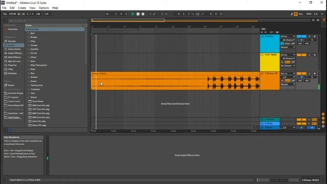Start playback with the green Play button

click(x=133, y=14)
